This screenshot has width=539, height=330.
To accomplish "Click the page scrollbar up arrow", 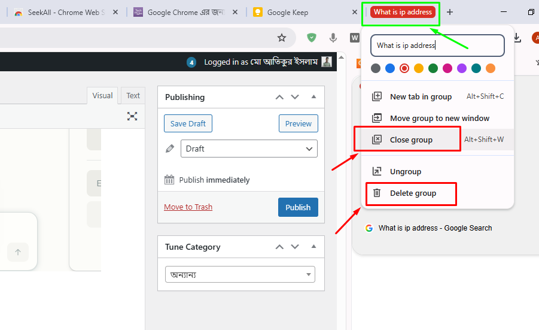I will click(341, 57).
